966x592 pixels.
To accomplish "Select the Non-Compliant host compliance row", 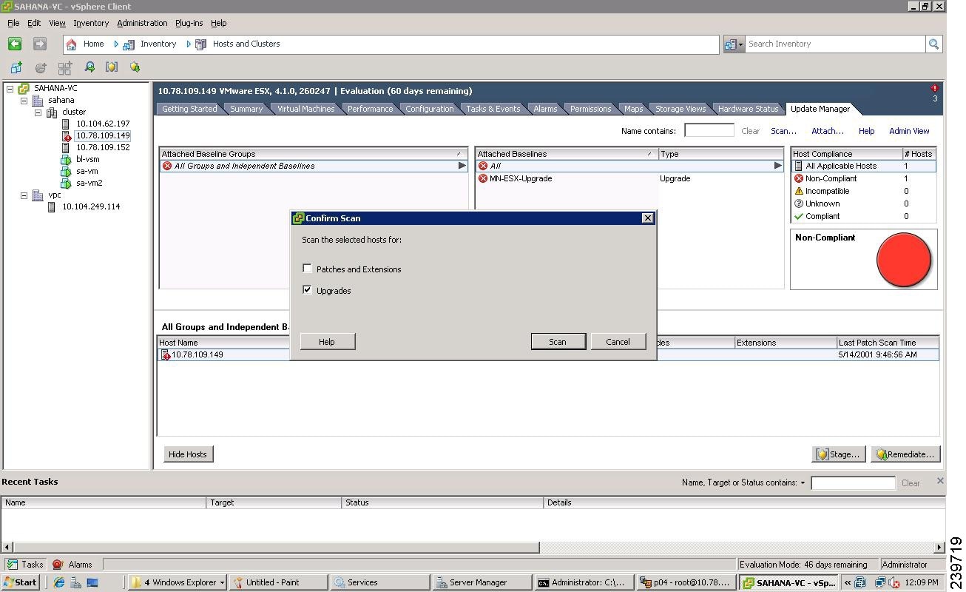I will pos(863,178).
